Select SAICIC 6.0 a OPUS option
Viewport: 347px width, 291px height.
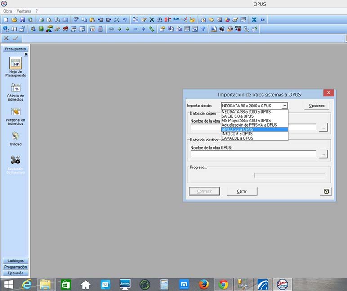pyautogui.click(x=254, y=116)
